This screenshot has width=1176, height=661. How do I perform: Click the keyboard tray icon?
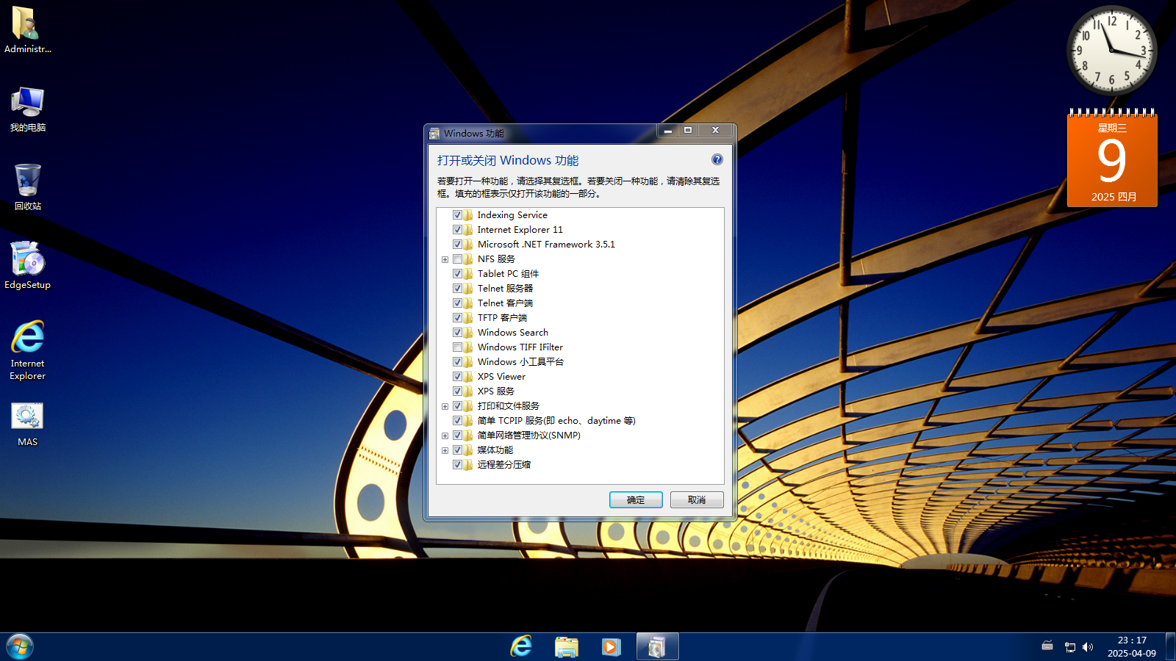coord(1047,646)
